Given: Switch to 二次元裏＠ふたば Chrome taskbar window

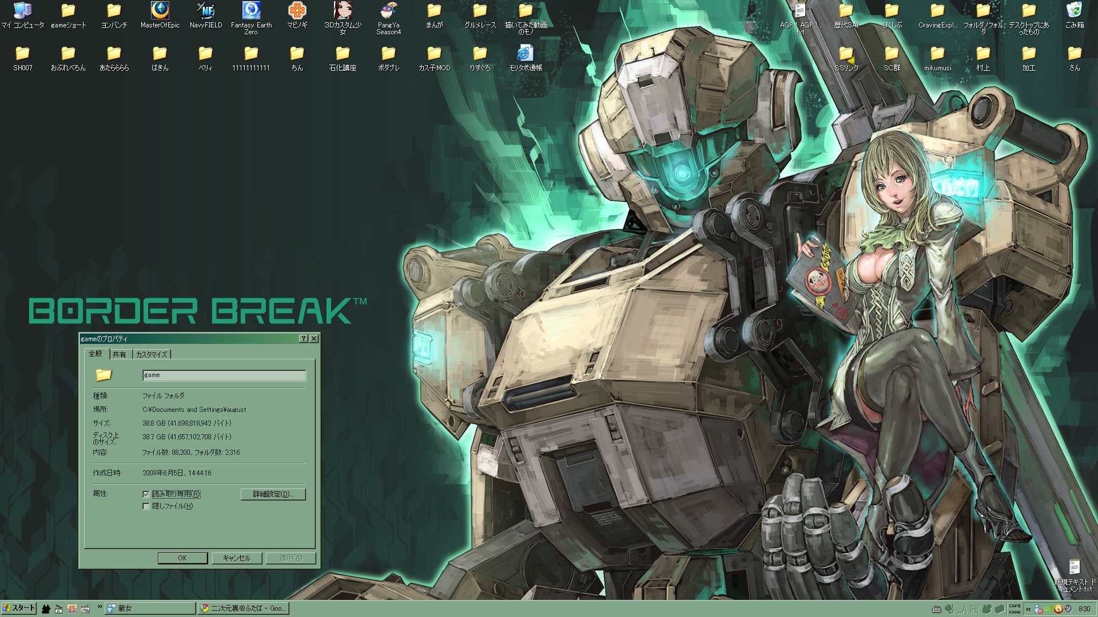Looking at the screenshot, I should [x=243, y=609].
